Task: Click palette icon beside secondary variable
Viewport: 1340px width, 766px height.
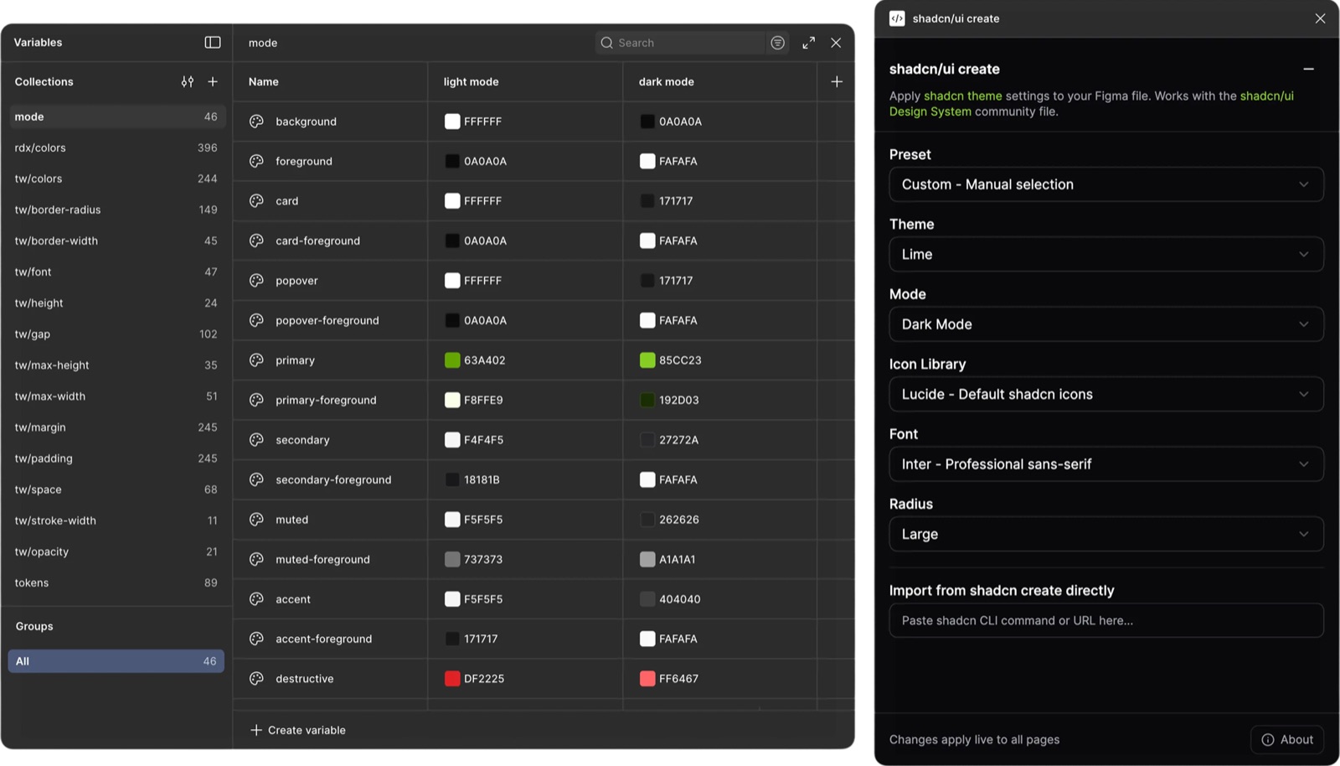Action: click(256, 440)
